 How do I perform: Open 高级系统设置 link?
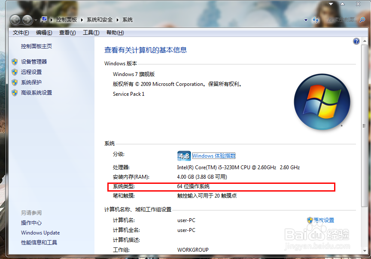point(36,93)
